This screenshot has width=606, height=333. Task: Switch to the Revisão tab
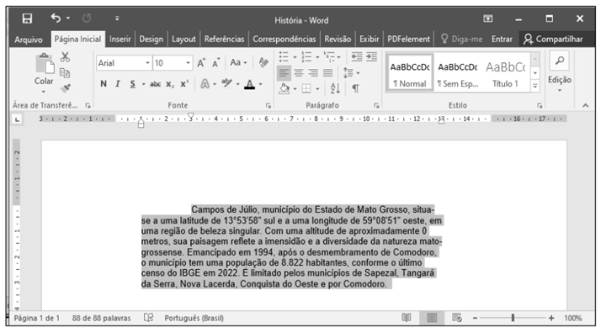(338, 39)
